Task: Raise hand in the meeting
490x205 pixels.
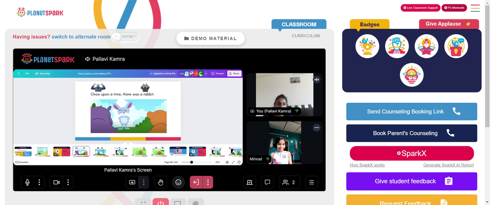Action: click(x=161, y=182)
